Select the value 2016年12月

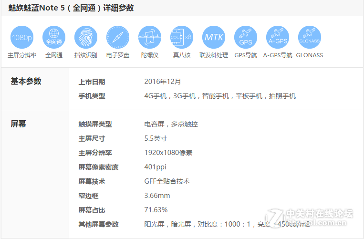[163, 82]
